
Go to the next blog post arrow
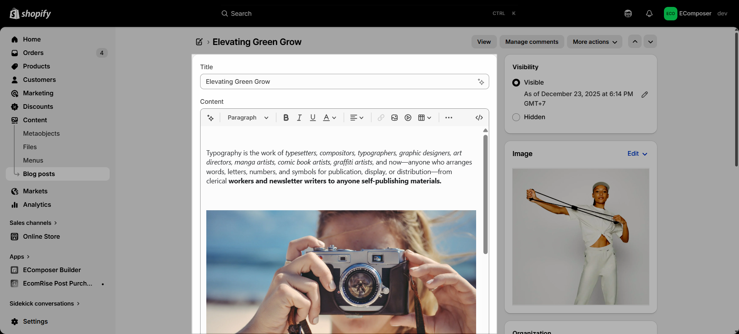(x=650, y=42)
